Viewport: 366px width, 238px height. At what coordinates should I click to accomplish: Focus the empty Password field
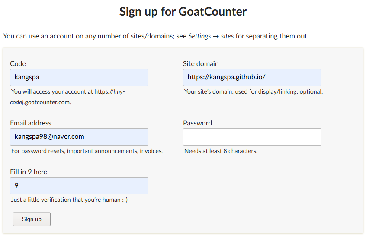coord(252,137)
